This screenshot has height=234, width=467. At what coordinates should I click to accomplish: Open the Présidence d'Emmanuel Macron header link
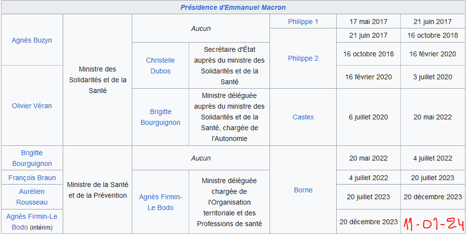(x=233, y=7)
